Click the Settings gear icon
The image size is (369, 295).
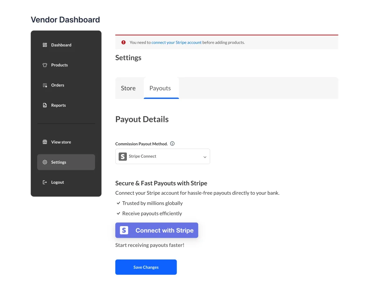pos(45,162)
